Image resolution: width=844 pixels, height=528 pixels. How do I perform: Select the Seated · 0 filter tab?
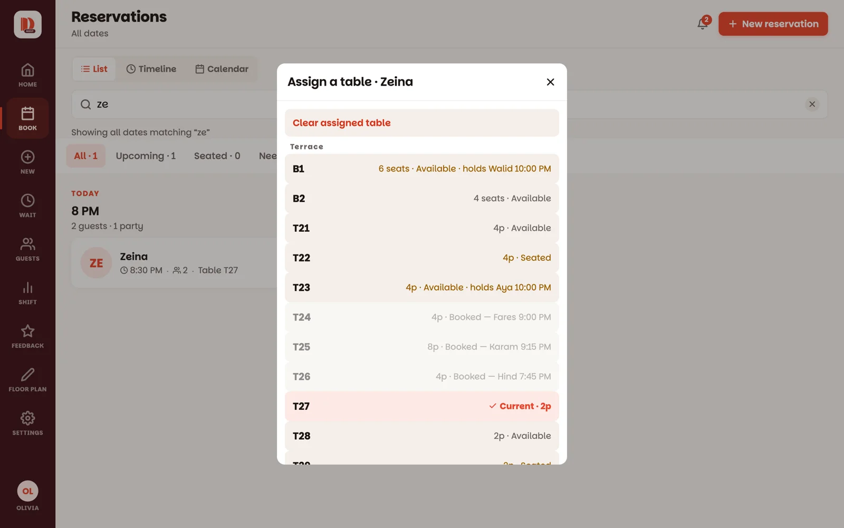tap(217, 156)
